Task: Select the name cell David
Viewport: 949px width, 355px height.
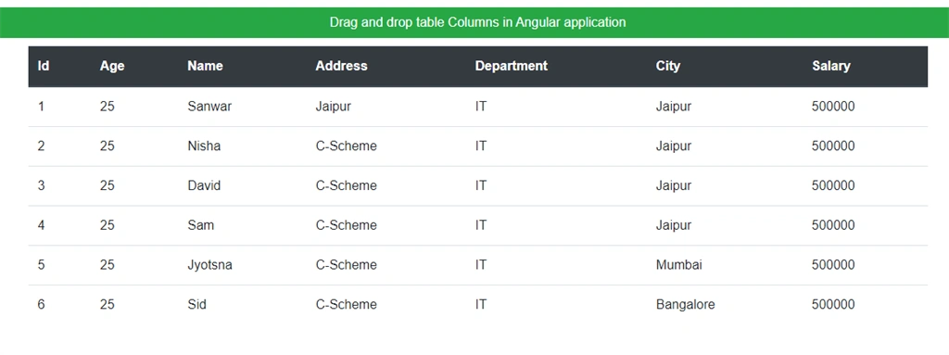Action: tap(204, 186)
